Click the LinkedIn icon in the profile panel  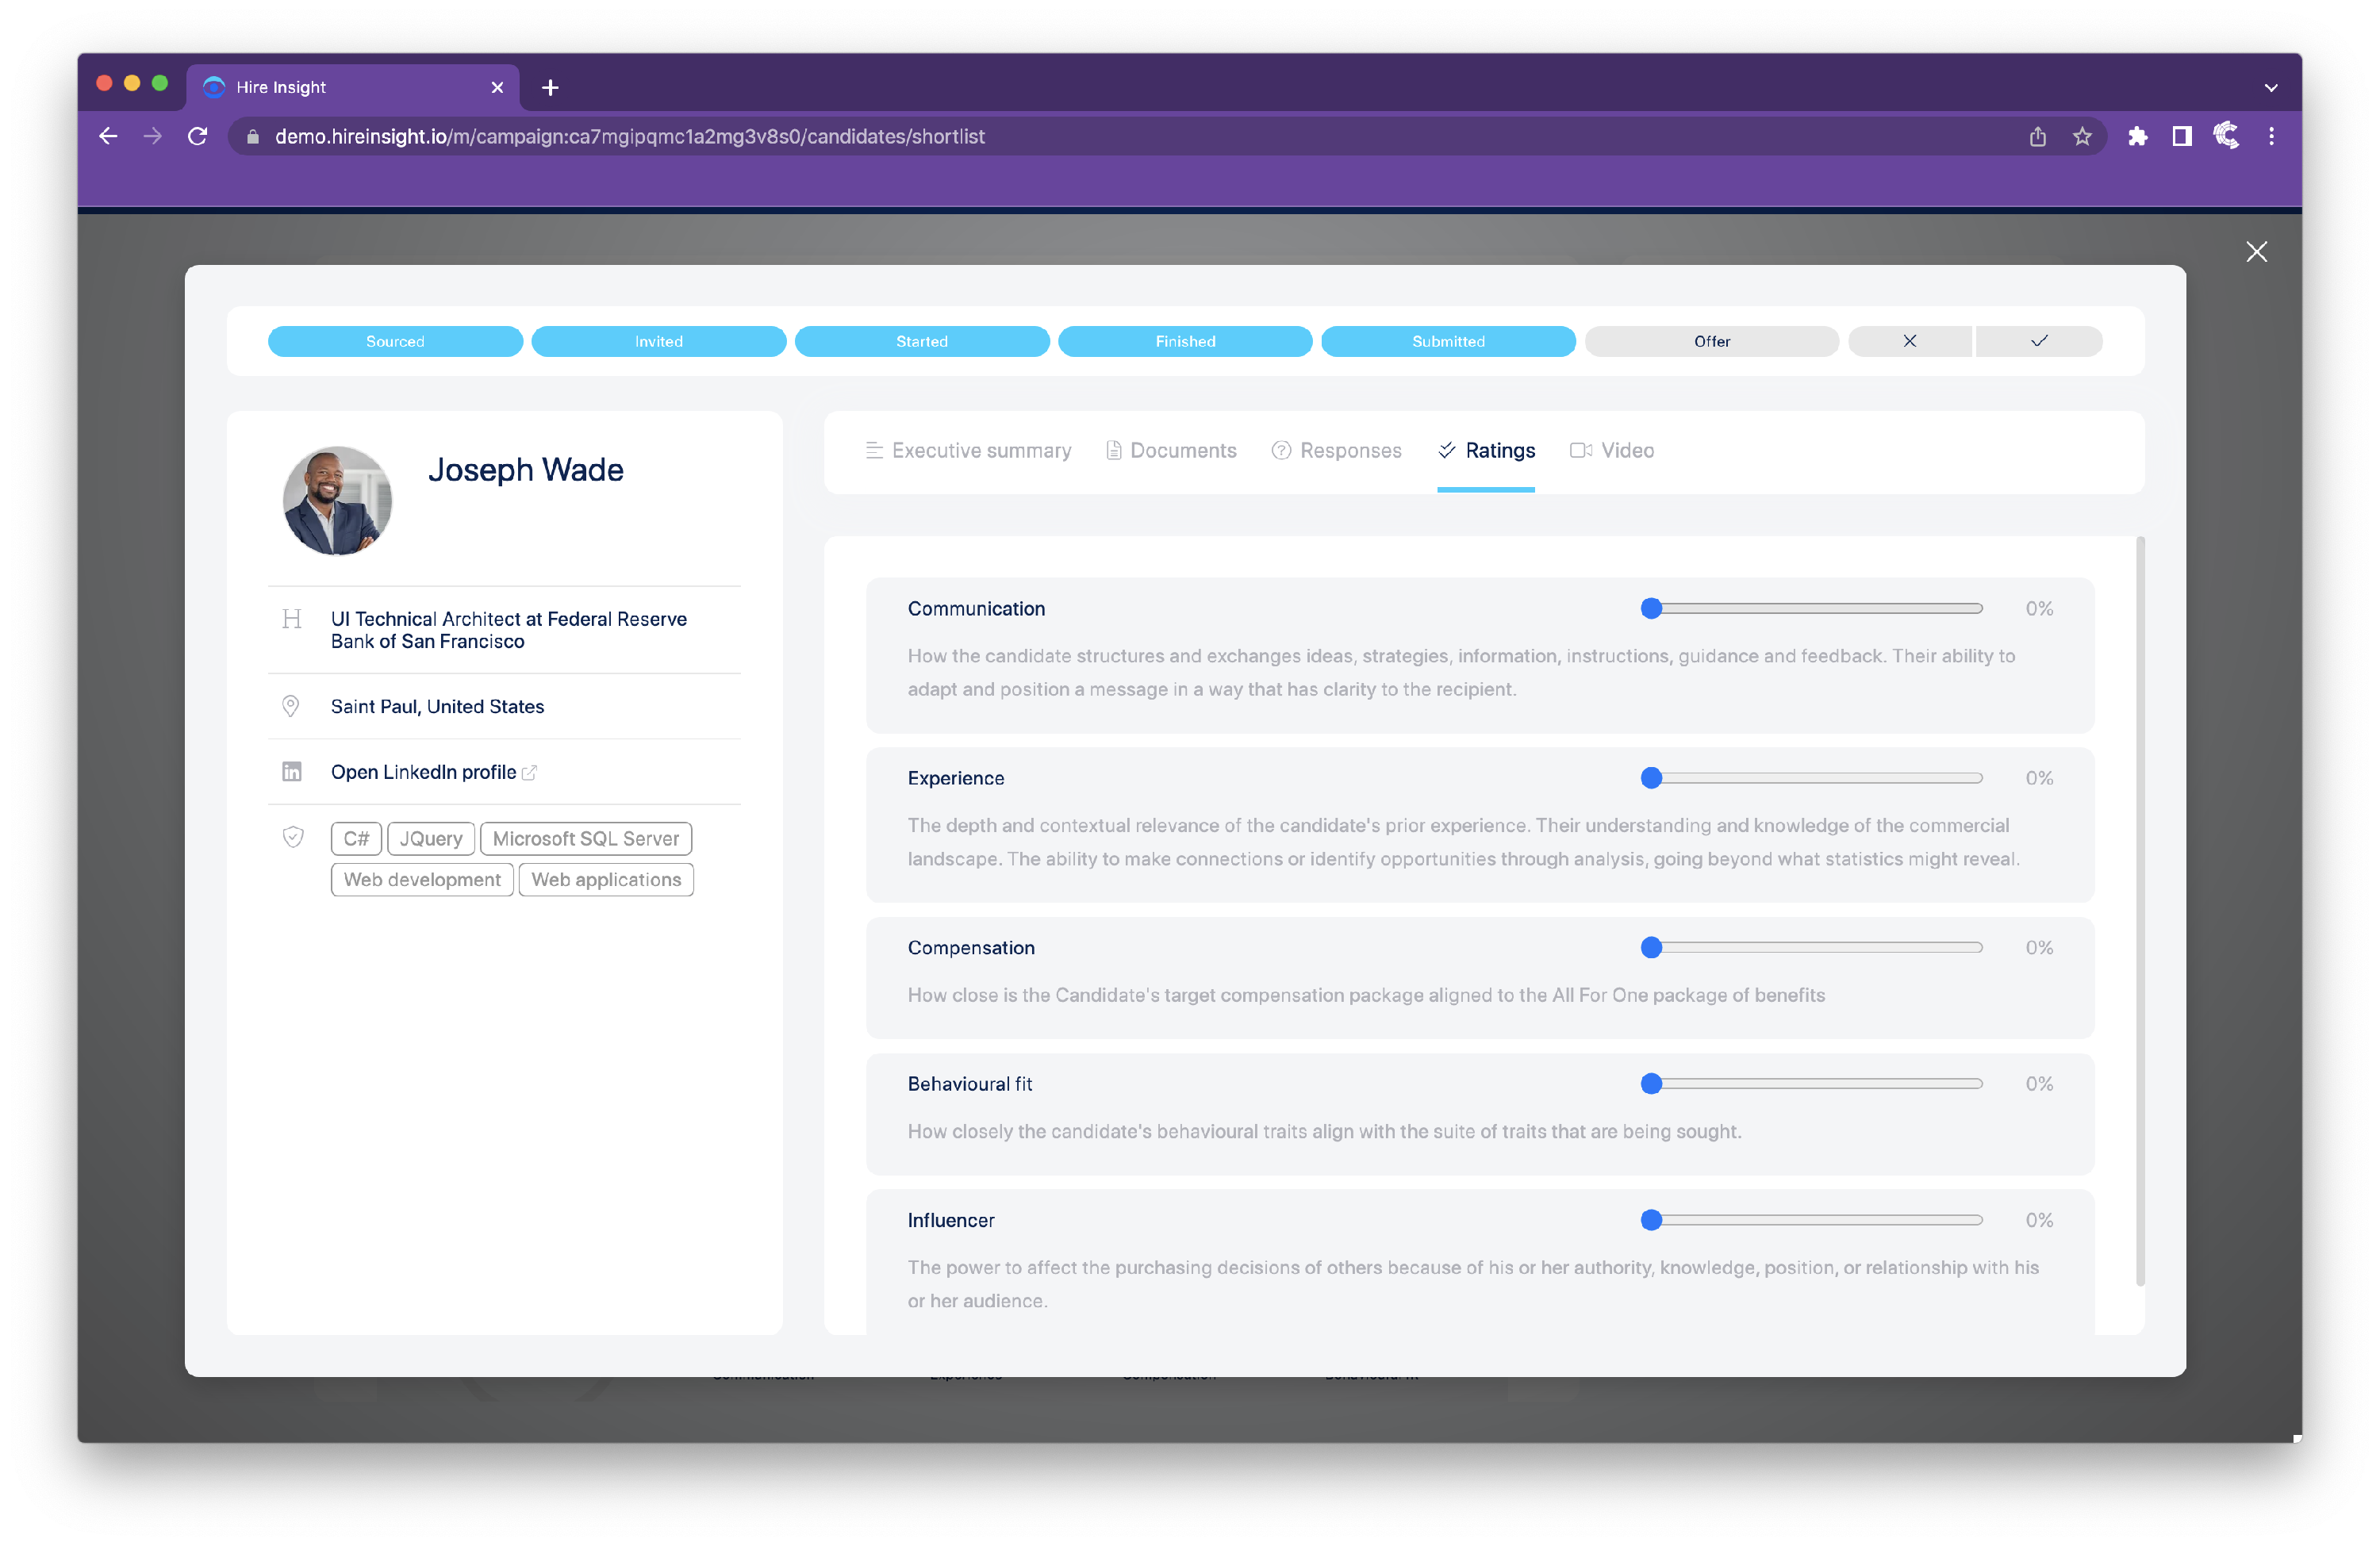coord(291,771)
